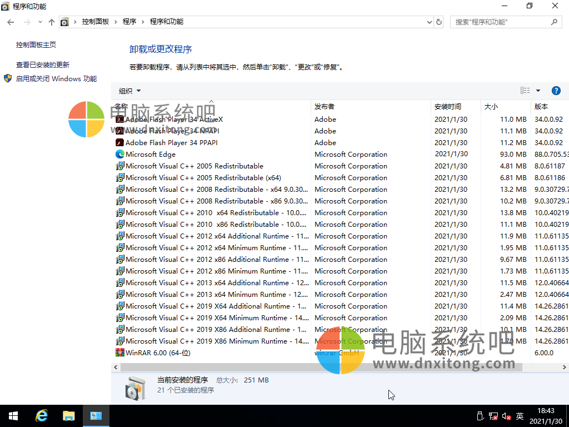Open the address bar history dropdown
The width and height of the screenshot is (569, 427).
click(x=430, y=23)
